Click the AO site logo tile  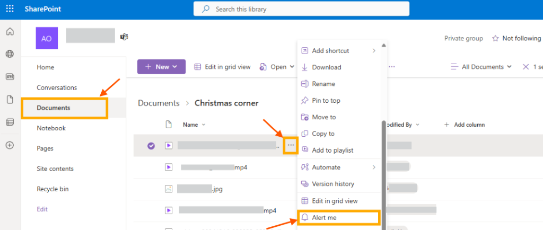click(x=47, y=38)
